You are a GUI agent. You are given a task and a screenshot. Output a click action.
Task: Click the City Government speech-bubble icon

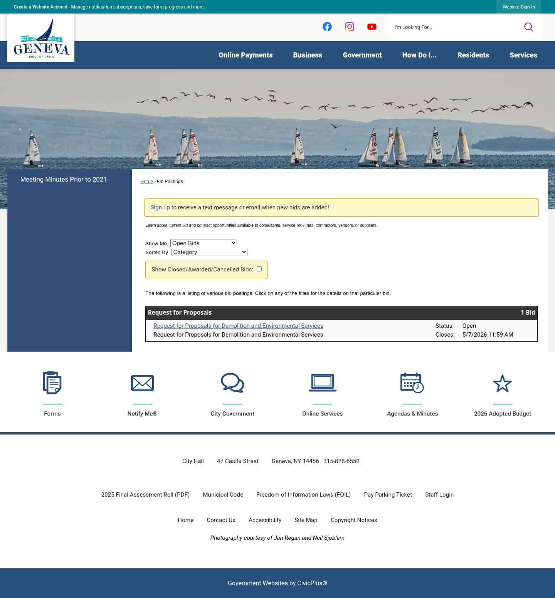(232, 383)
